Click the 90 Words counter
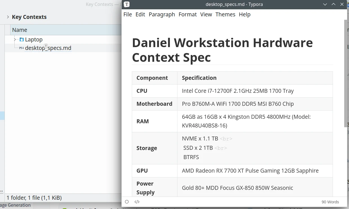 click(330, 202)
